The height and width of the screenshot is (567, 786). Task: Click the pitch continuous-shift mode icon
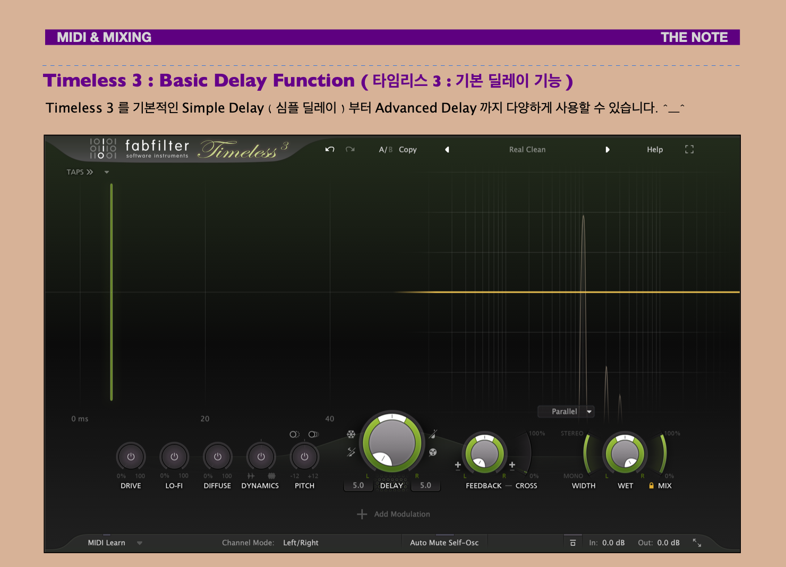pos(313,434)
